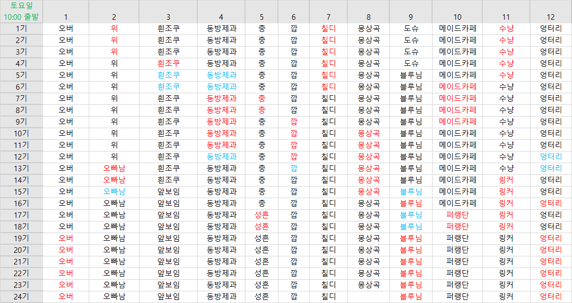Select row header 24기
Image resolution: width=572 pixels, height=303 pixels.
[21, 296]
